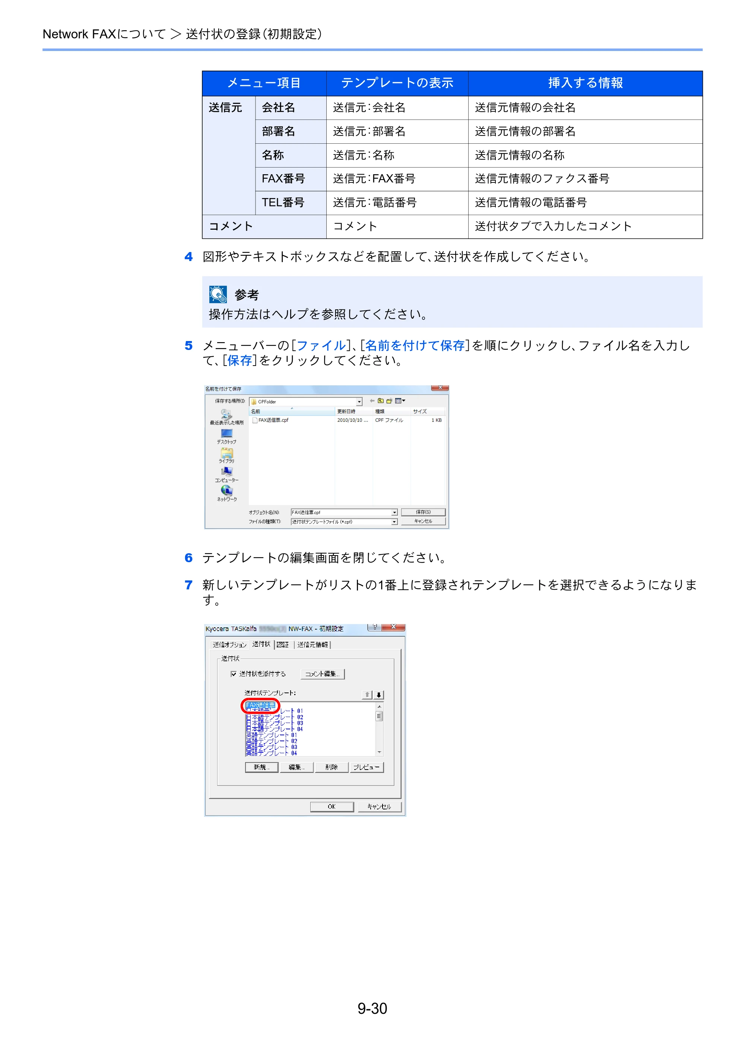Screen dimensions: 745x1054
Task: Sort by the 種類 column header
Action: [391, 411]
